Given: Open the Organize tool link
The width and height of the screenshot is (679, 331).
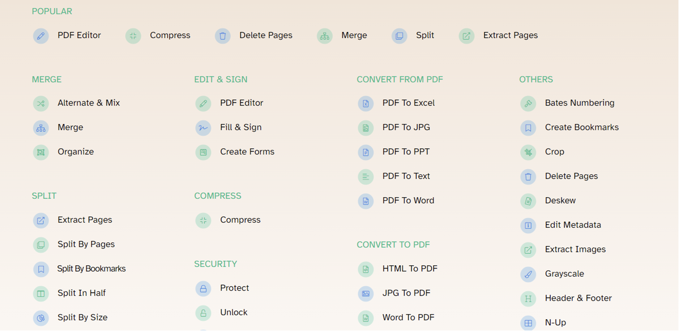Looking at the screenshot, I should coord(76,152).
